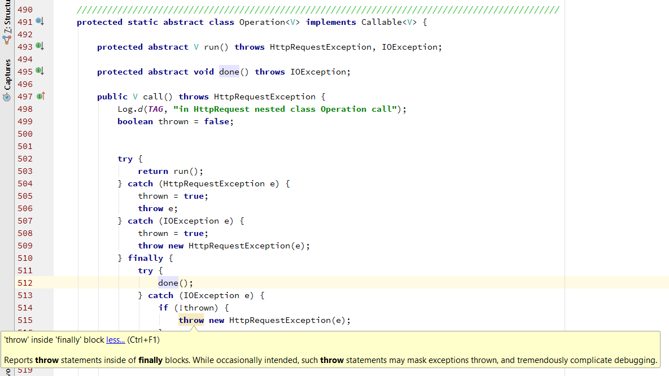
Task: Click the Log.d string literal on line 498
Action: [285, 109]
